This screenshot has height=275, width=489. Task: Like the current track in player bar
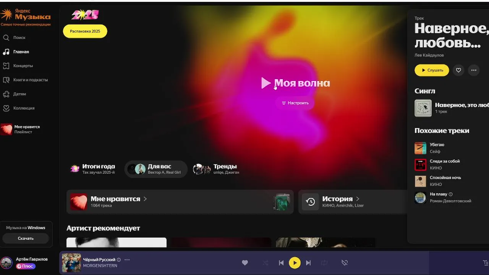coord(245,263)
